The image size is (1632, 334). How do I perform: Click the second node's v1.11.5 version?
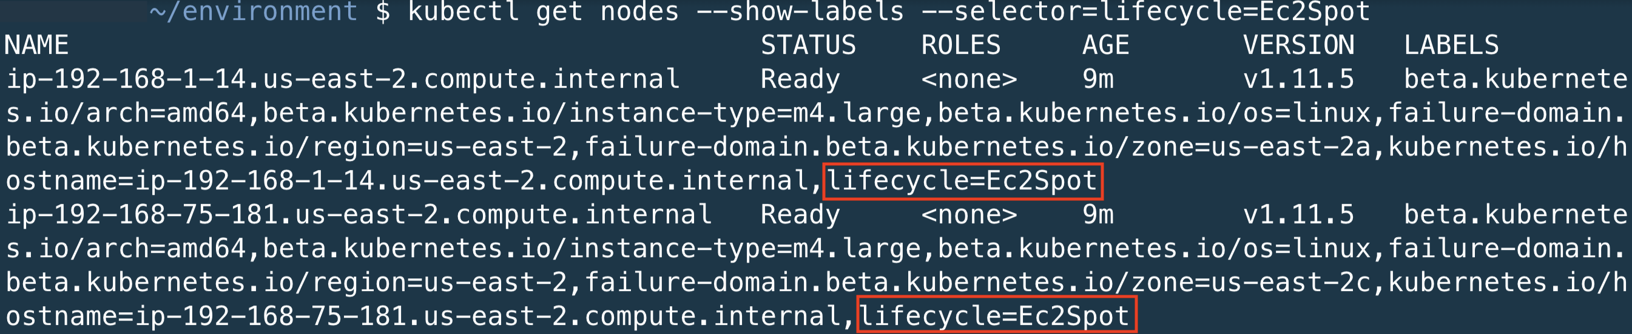tap(1298, 215)
